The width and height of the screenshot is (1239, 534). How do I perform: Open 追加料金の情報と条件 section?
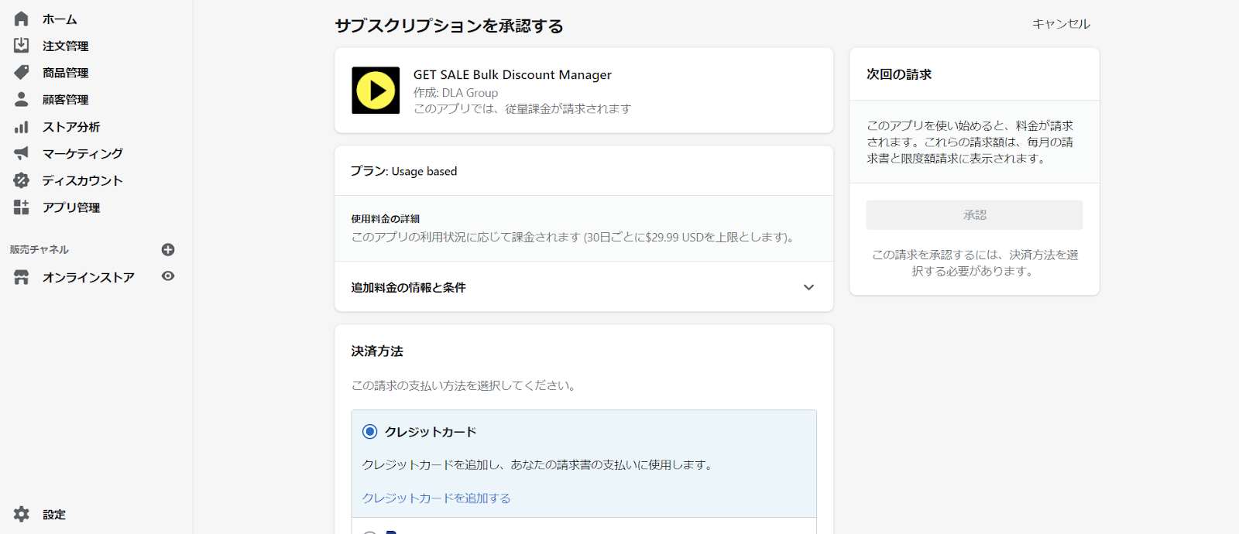click(584, 287)
